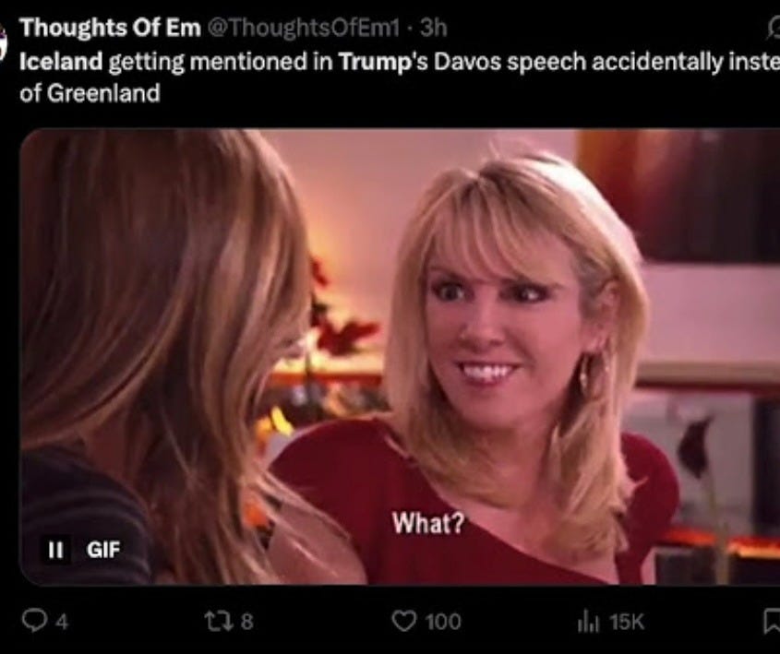Like the tweet with the heart icon
The height and width of the screenshot is (654, 780).
(x=403, y=621)
